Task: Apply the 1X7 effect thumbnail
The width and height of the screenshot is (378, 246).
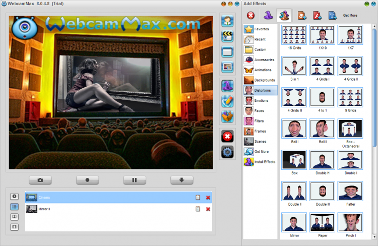Action: 350,35
